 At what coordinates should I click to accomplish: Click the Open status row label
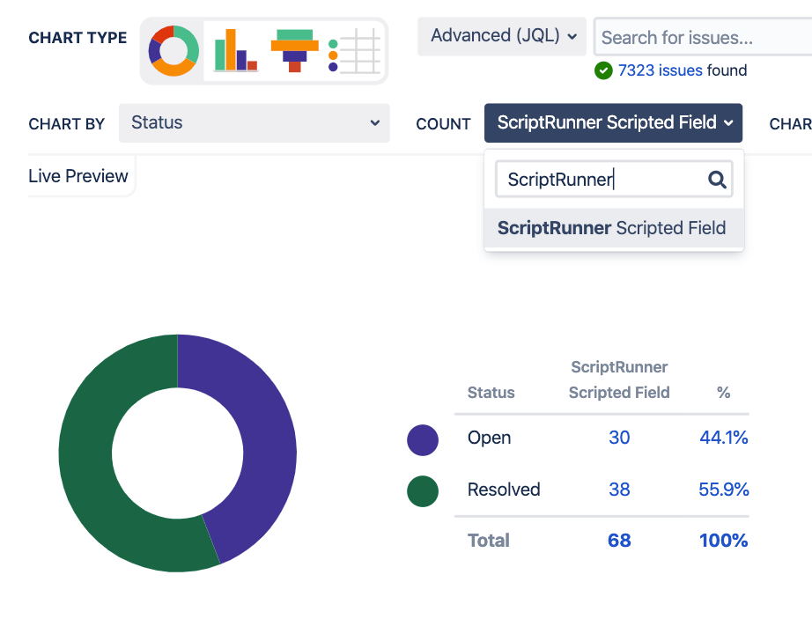(489, 438)
